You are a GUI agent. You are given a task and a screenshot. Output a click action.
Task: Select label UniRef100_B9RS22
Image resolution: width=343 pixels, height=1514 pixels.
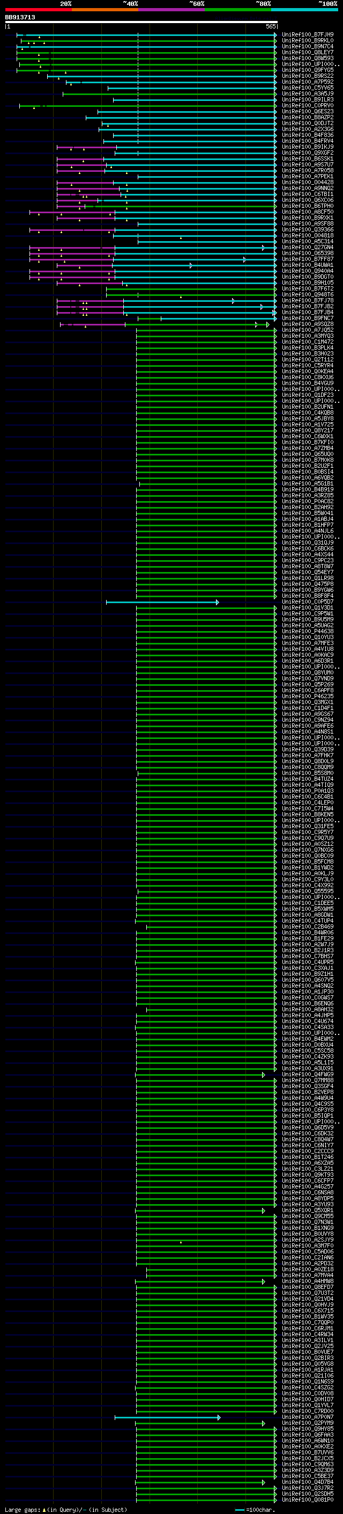coord(308,76)
